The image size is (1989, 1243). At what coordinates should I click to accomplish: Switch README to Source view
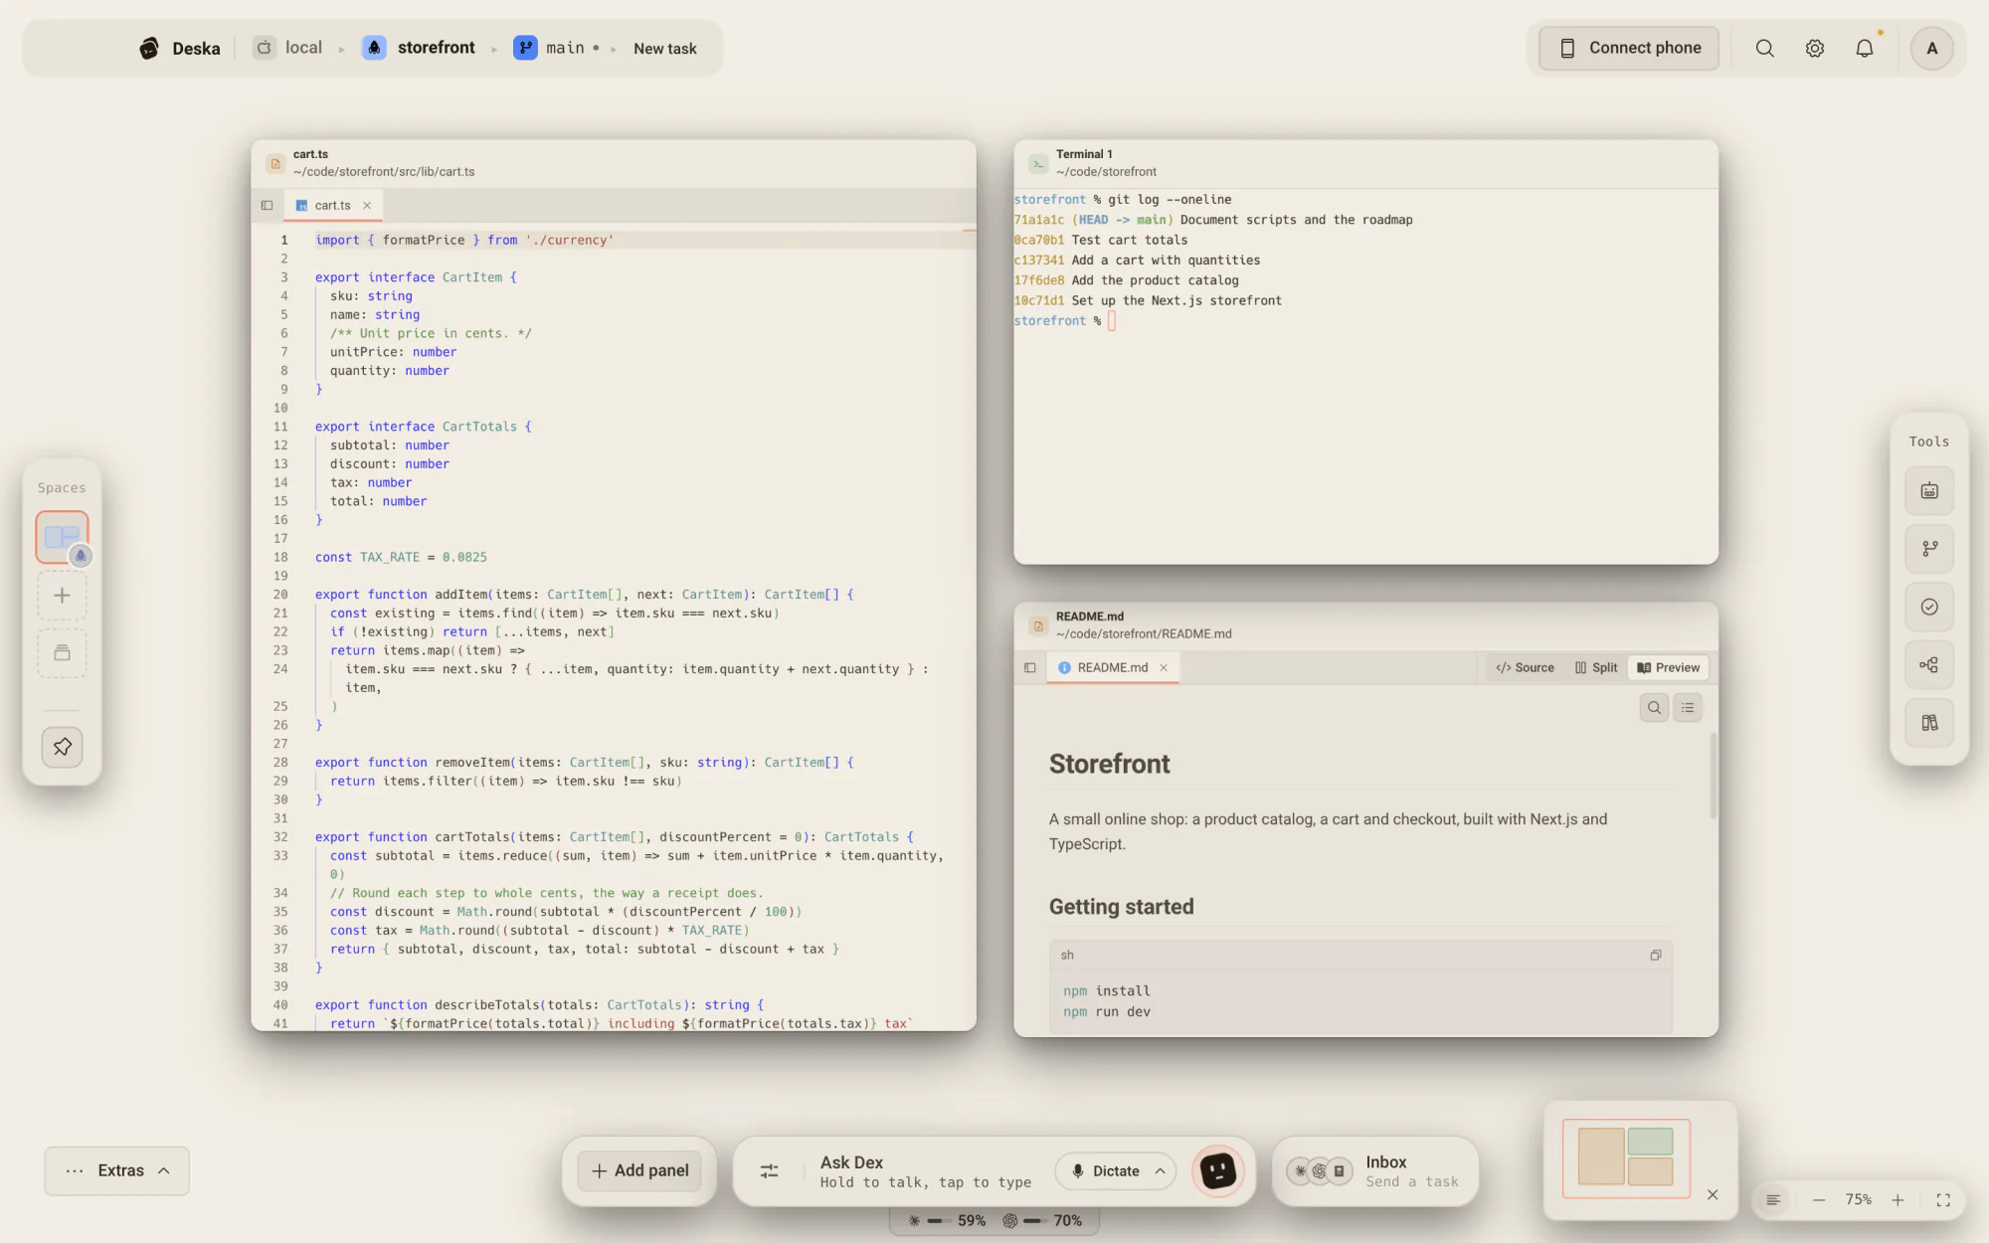(x=1525, y=668)
